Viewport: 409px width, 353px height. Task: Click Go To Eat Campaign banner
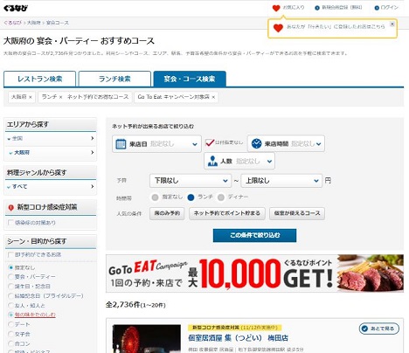click(254, 273)
